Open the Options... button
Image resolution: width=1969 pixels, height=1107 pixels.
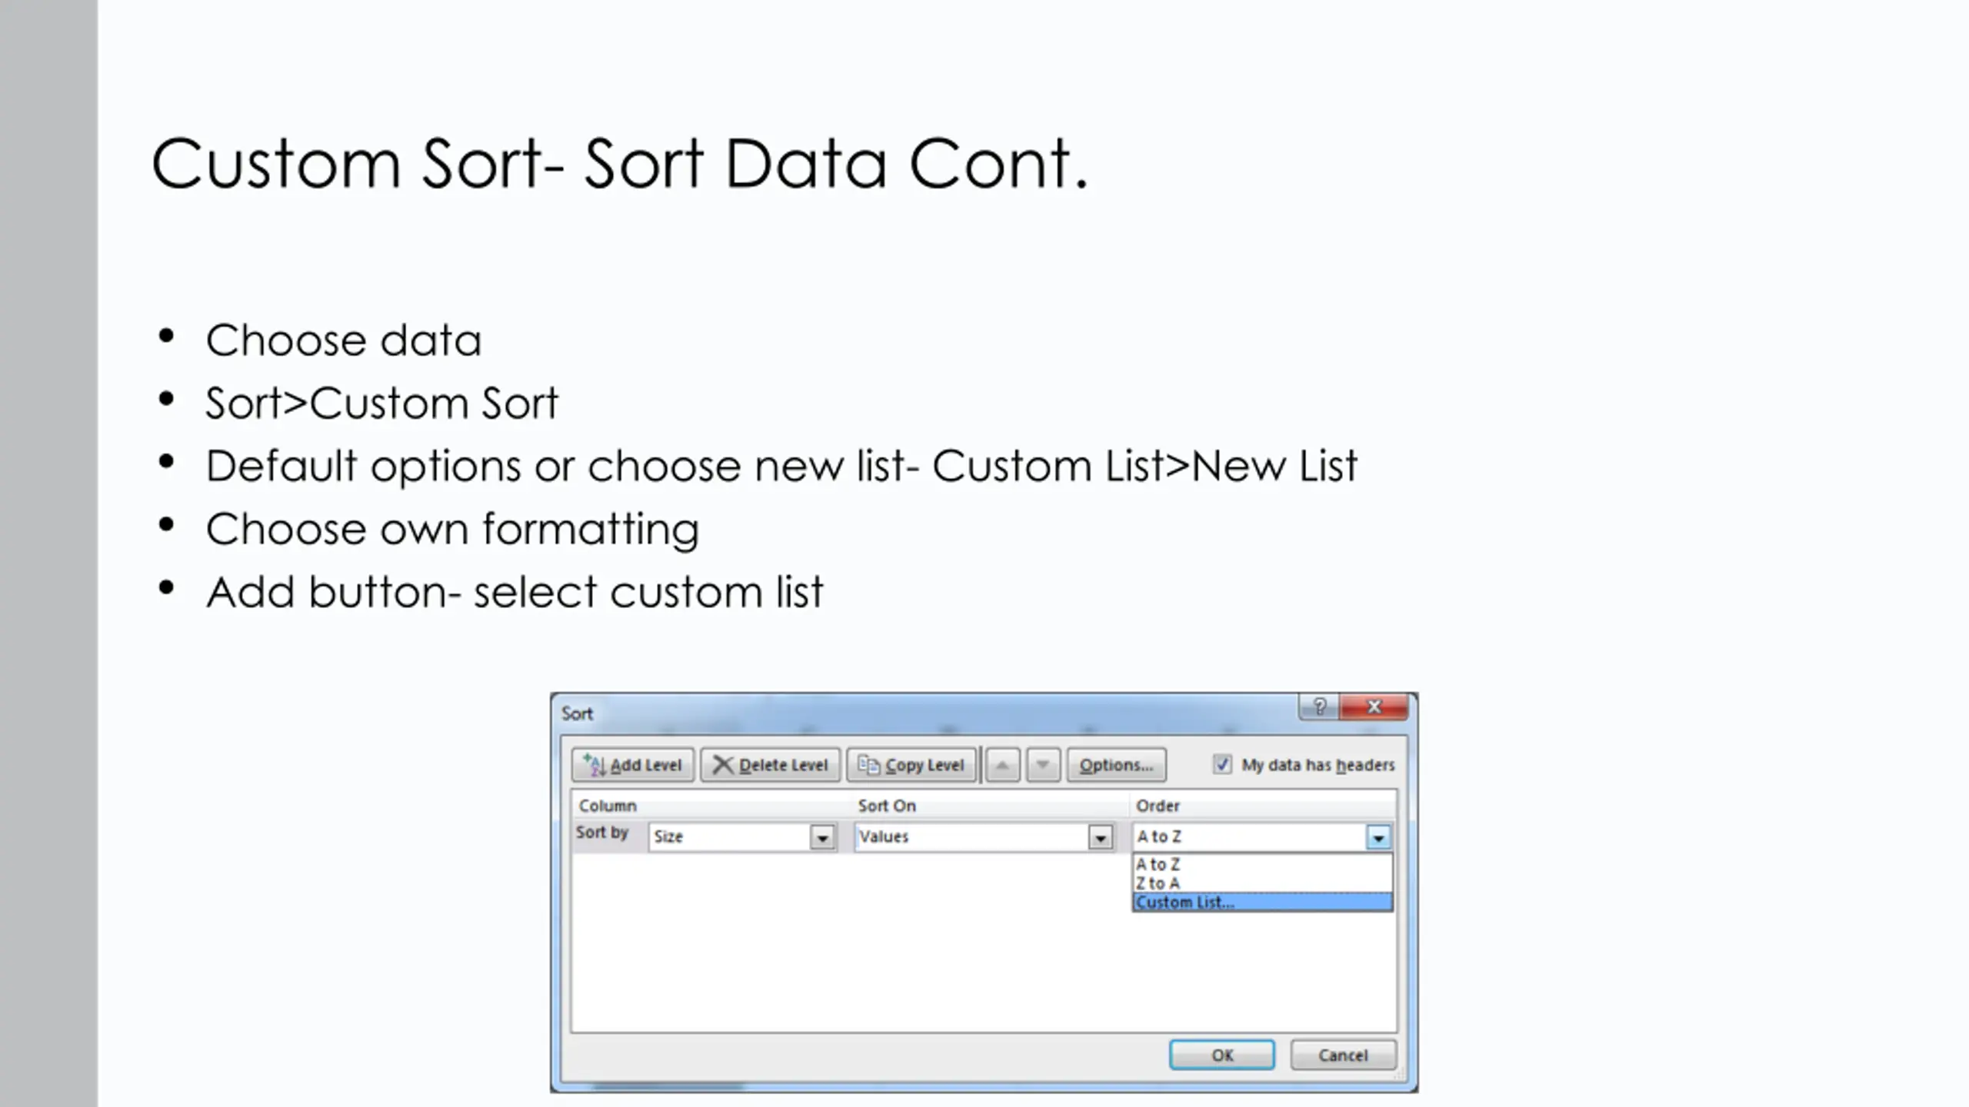[1116, 765]
